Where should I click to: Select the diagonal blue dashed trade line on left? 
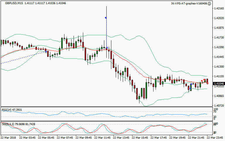pyautogui.click(x=23, y=57)
